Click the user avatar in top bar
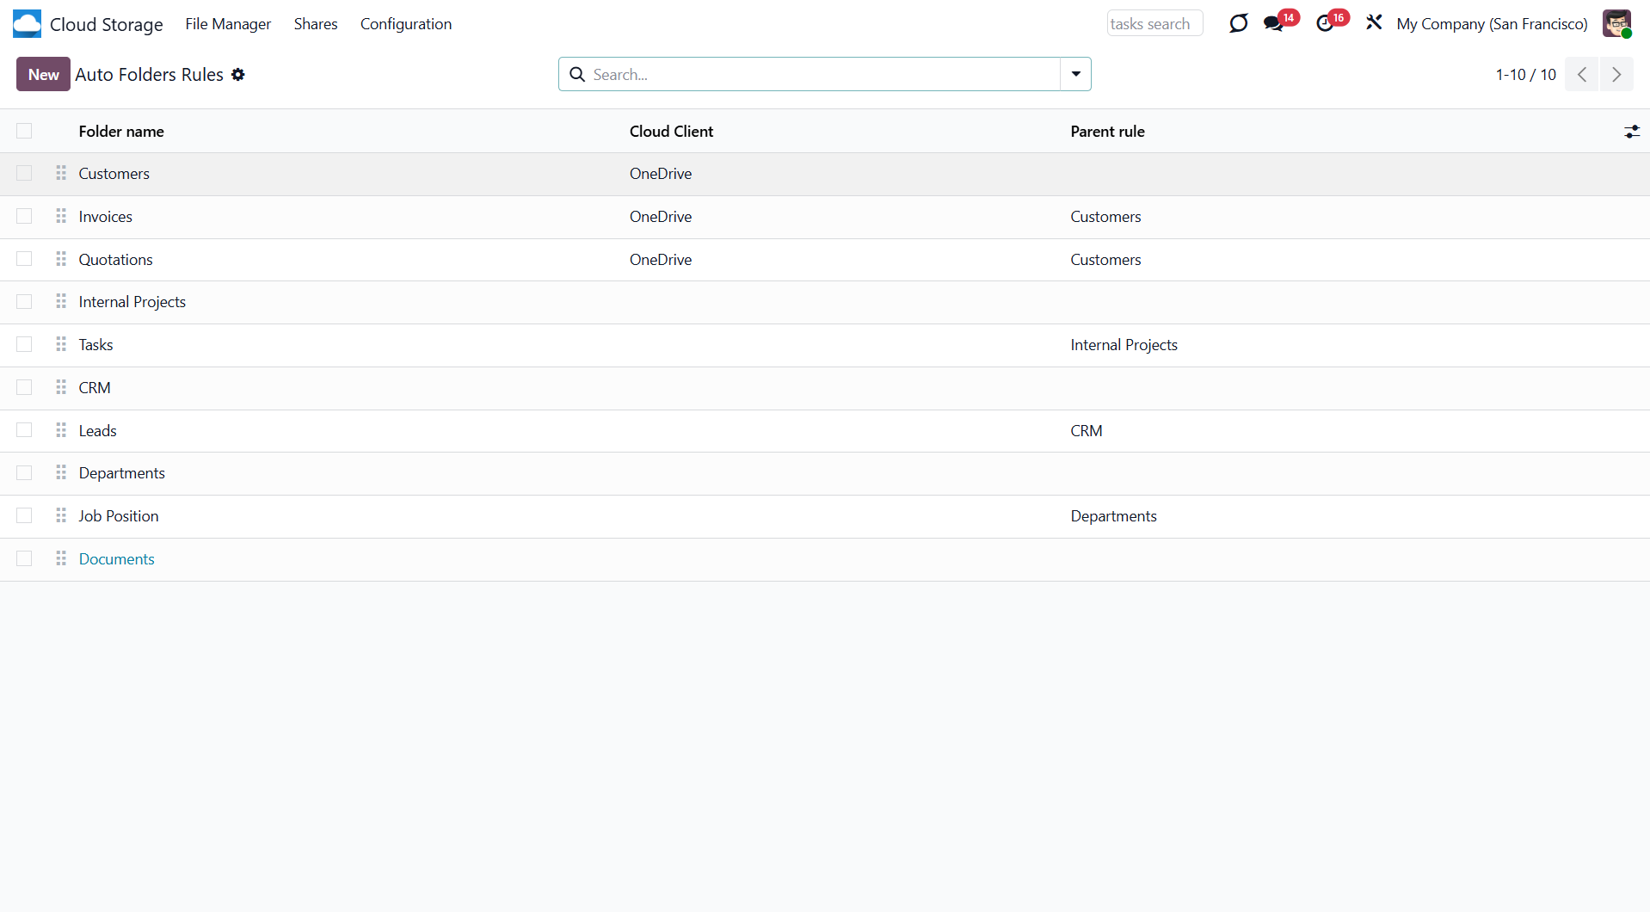 click(1616, 24)
